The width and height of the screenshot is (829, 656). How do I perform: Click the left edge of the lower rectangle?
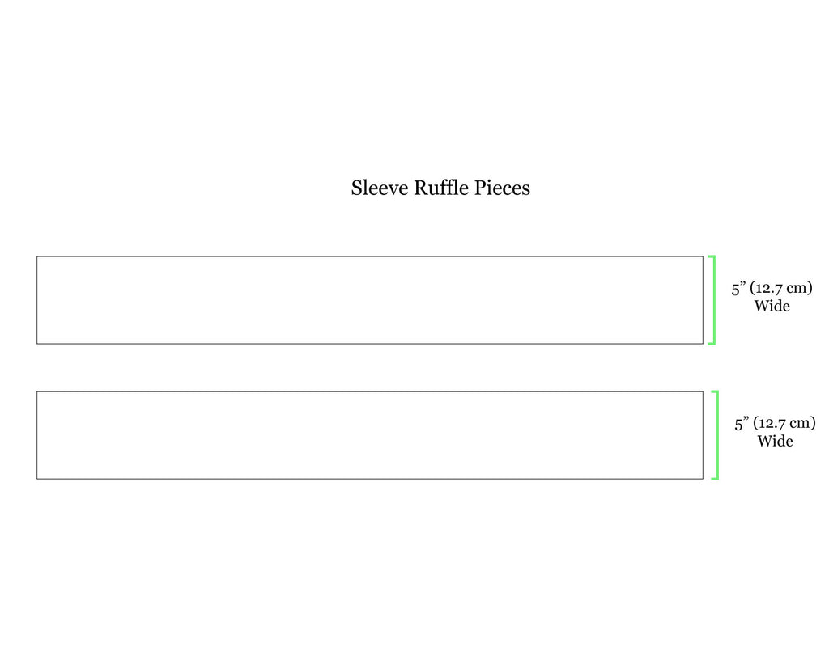37,435
